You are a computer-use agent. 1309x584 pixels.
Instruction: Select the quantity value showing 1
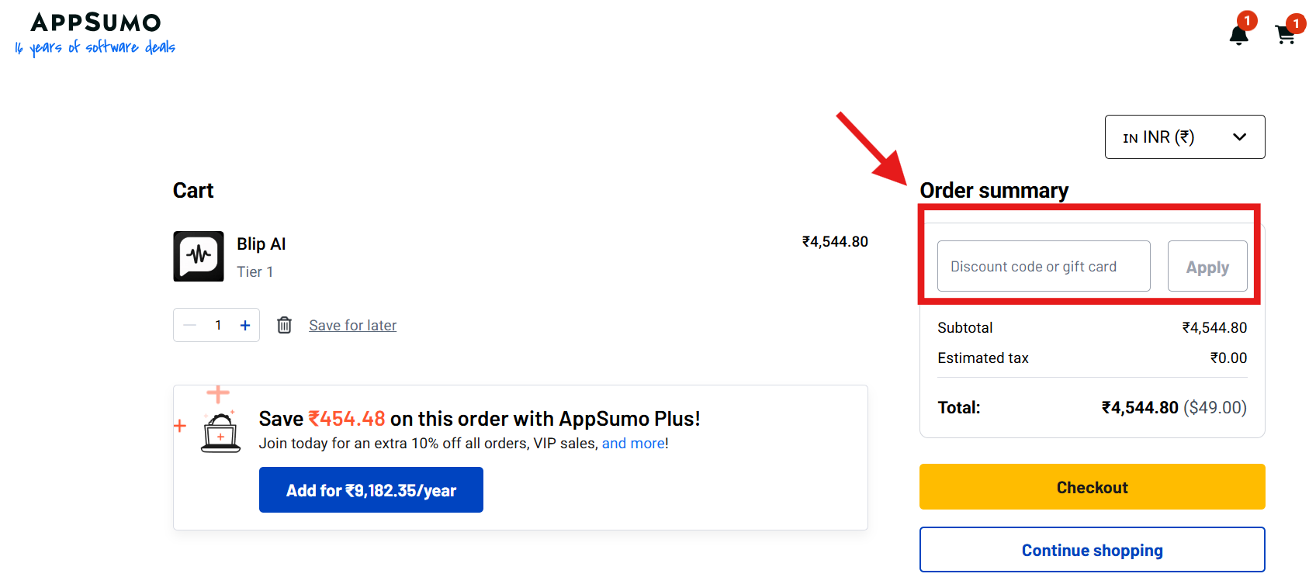pos(218,324)
